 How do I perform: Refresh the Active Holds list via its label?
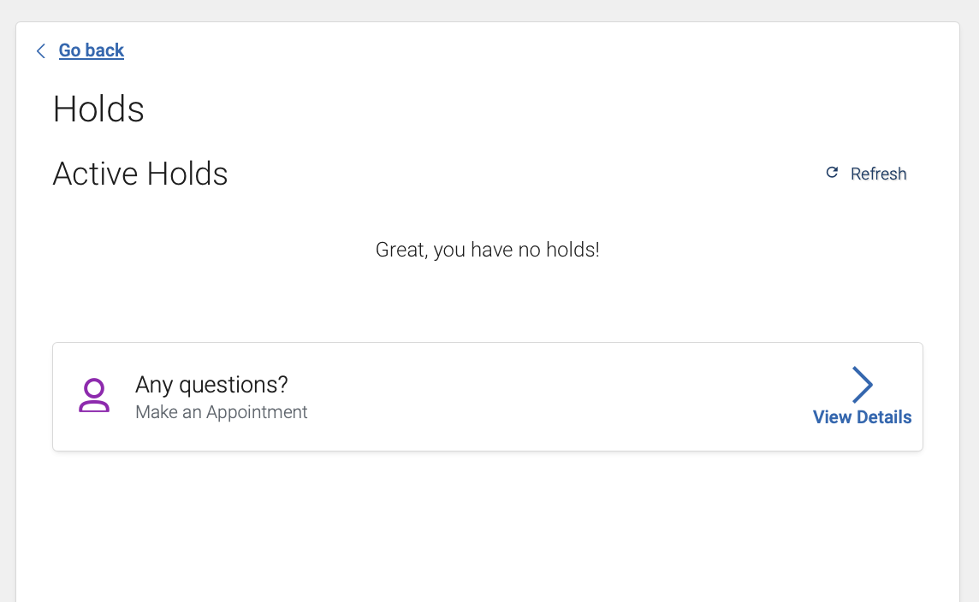tap(878, 174)
